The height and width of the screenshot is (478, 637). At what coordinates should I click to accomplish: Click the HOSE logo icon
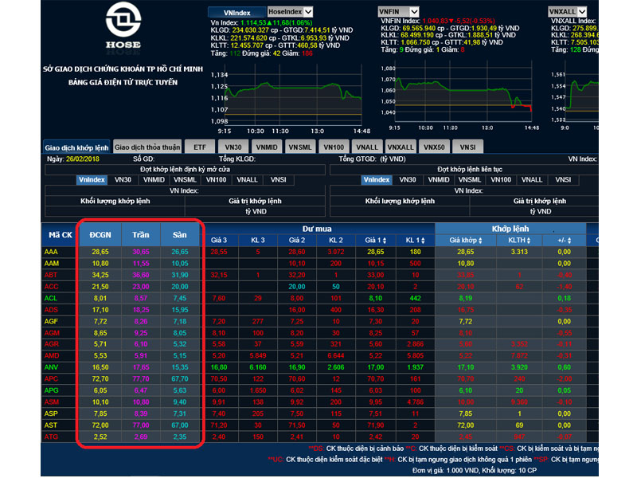(x=123, y=20)
